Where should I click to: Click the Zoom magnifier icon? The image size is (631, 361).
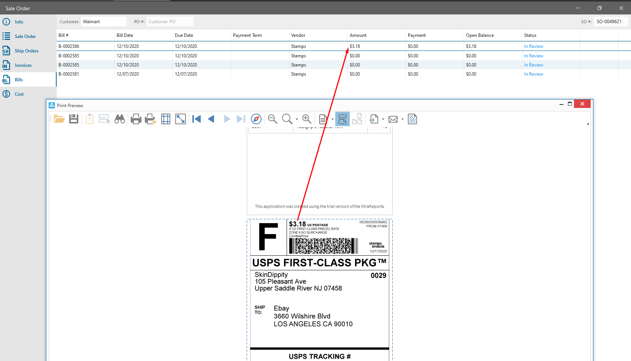tap(287, 119)
